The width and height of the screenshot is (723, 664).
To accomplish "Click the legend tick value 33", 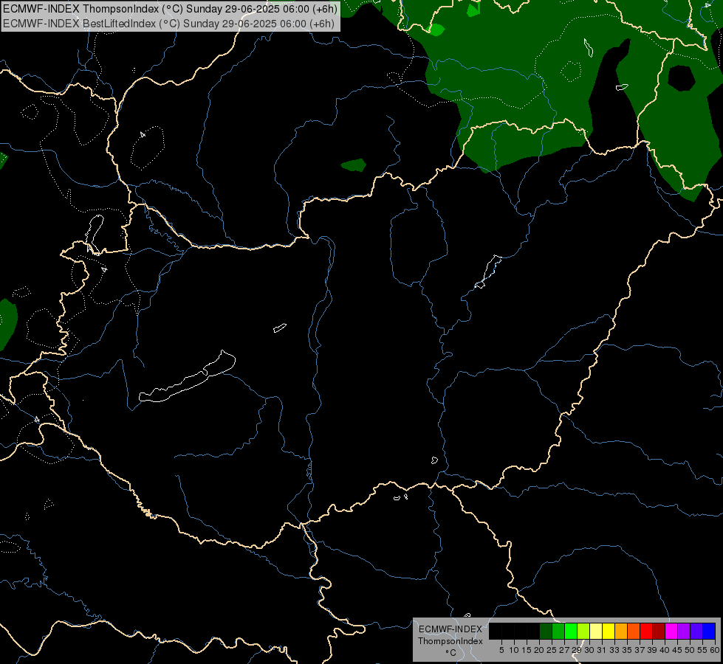I will [x=614, y=650].
